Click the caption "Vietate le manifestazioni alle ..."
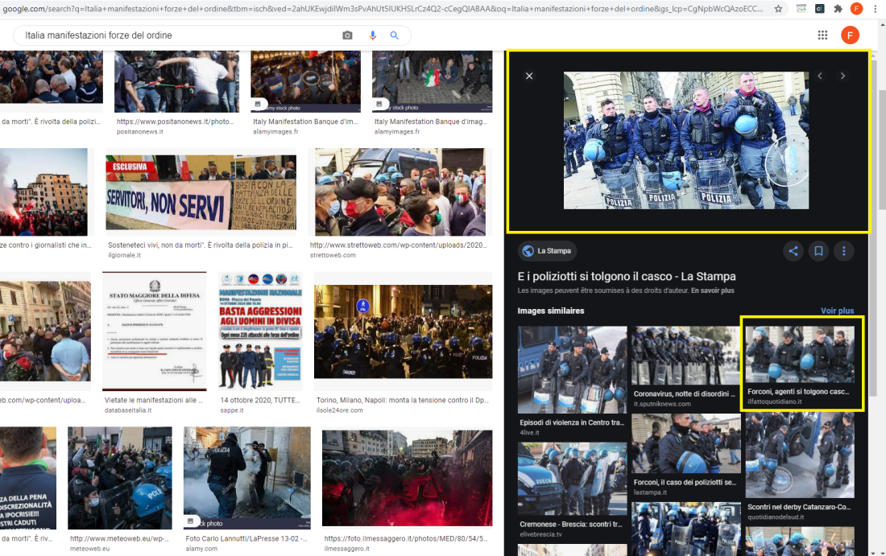This screenshot has height=556, width=886. pyautogui.click(x=154, y=400)
